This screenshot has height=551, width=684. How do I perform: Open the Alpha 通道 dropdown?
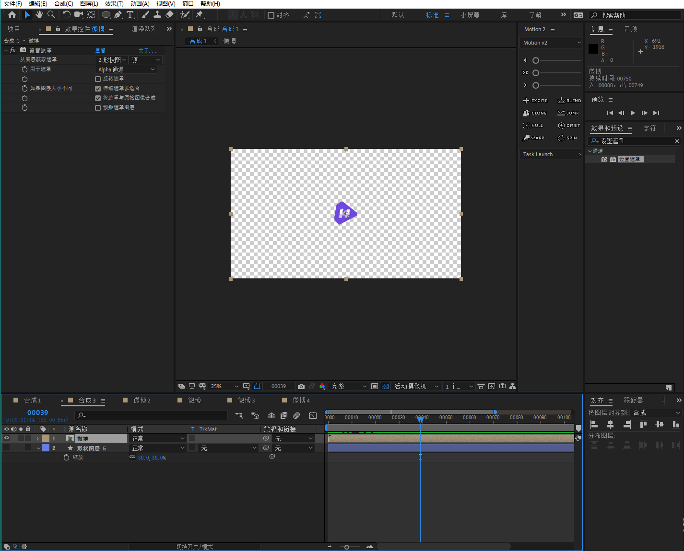click(x=127, y=69)
